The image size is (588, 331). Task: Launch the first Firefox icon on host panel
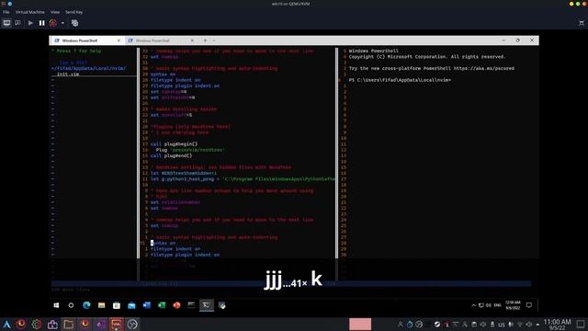21,324
